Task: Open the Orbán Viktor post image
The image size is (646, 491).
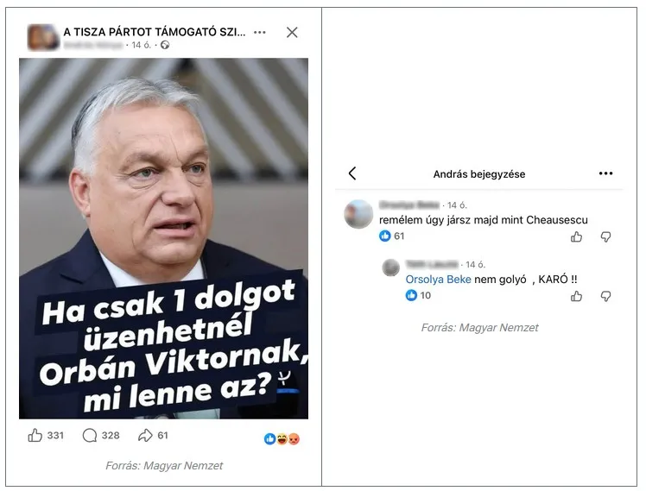Action: tap(163, 238)
